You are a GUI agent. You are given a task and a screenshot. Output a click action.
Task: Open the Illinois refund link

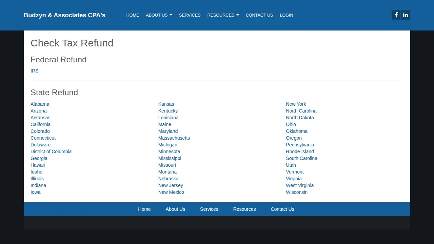[x=37, y=179]
